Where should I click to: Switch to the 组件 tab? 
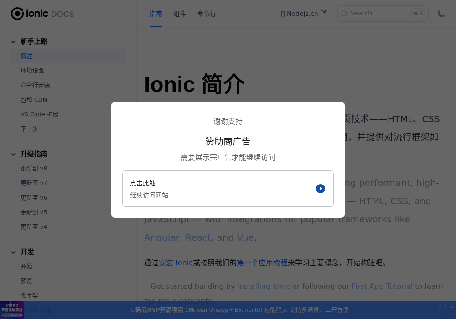coord(179,14)
